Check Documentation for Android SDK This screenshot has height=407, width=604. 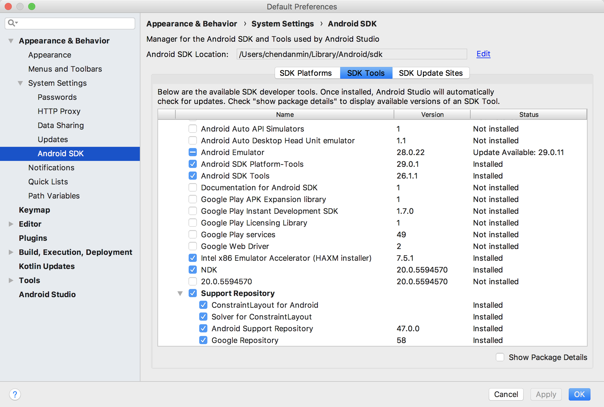click(193, 188)
